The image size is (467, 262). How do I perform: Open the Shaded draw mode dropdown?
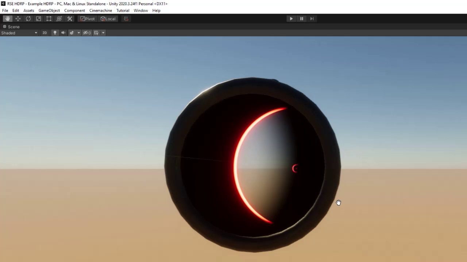coord(19,33)
